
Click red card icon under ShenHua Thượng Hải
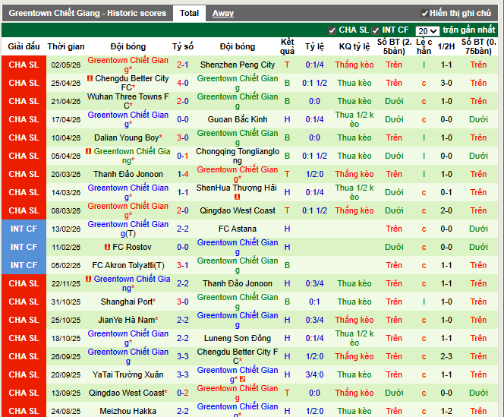(x=238, y=197)
